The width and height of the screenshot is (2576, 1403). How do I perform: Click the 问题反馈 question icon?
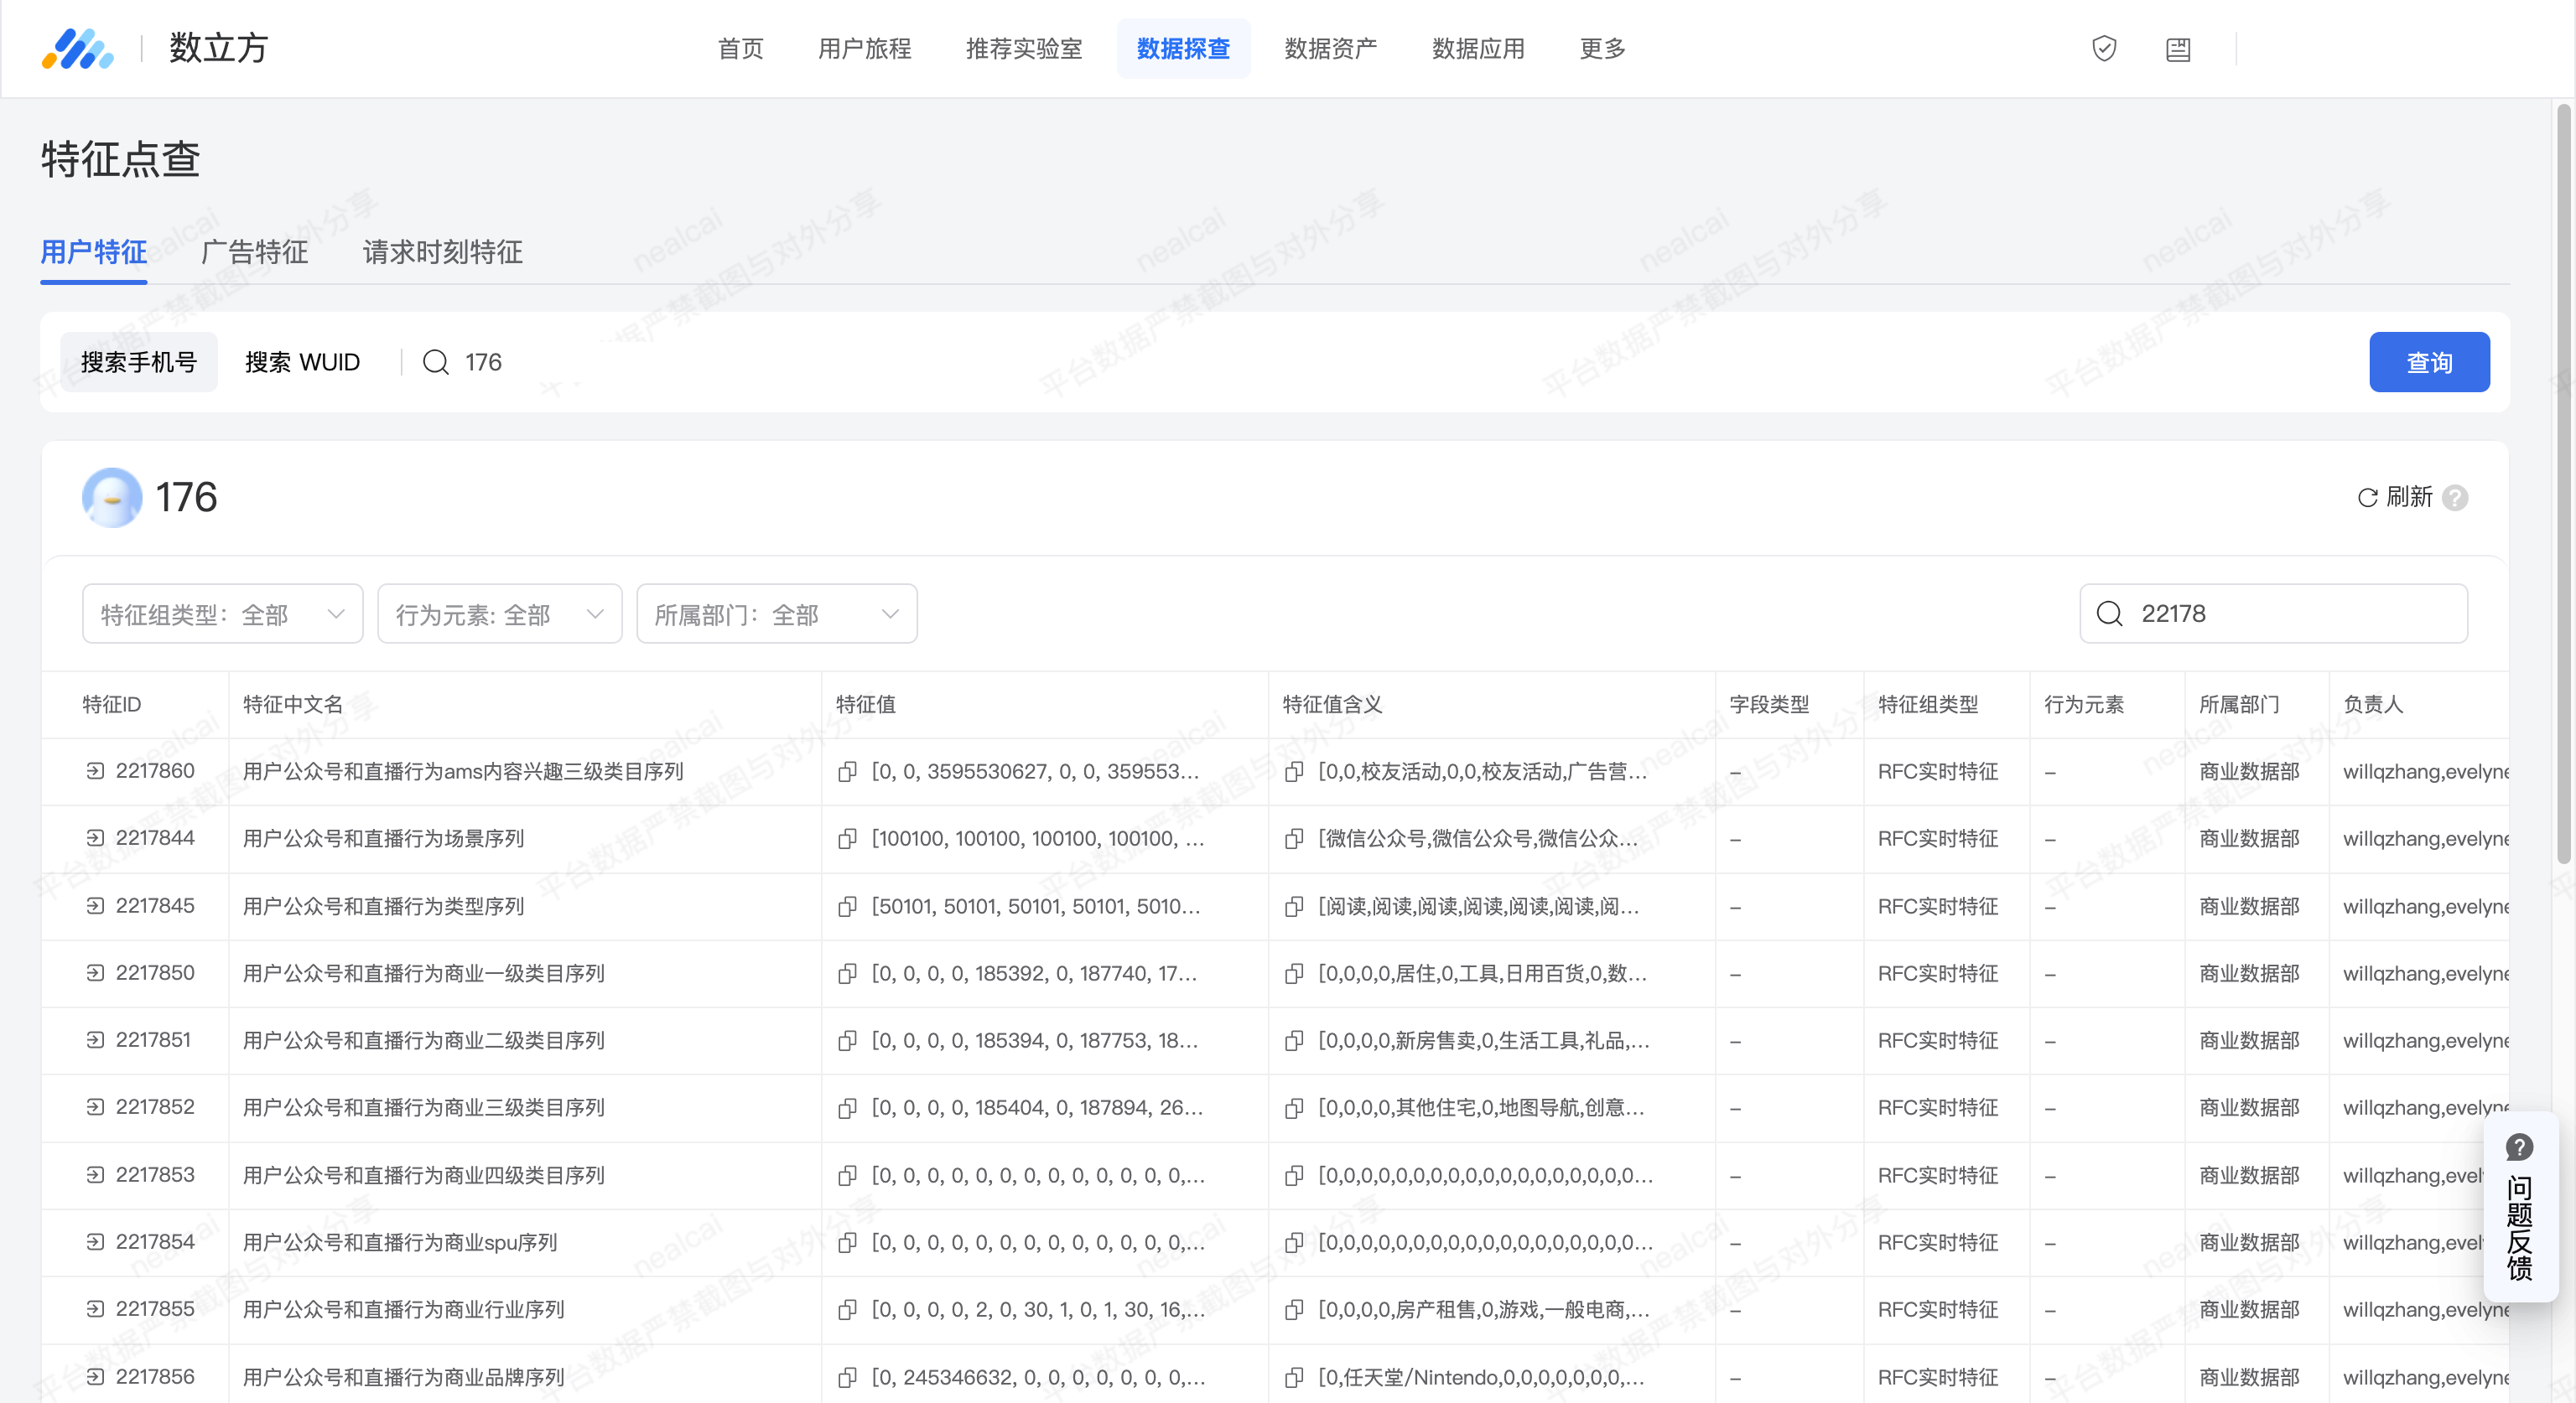2519,1147
